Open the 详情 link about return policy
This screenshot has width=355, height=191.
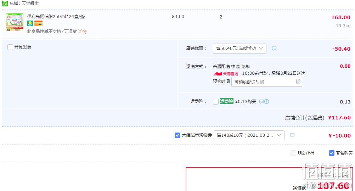(x=82, y=32)
